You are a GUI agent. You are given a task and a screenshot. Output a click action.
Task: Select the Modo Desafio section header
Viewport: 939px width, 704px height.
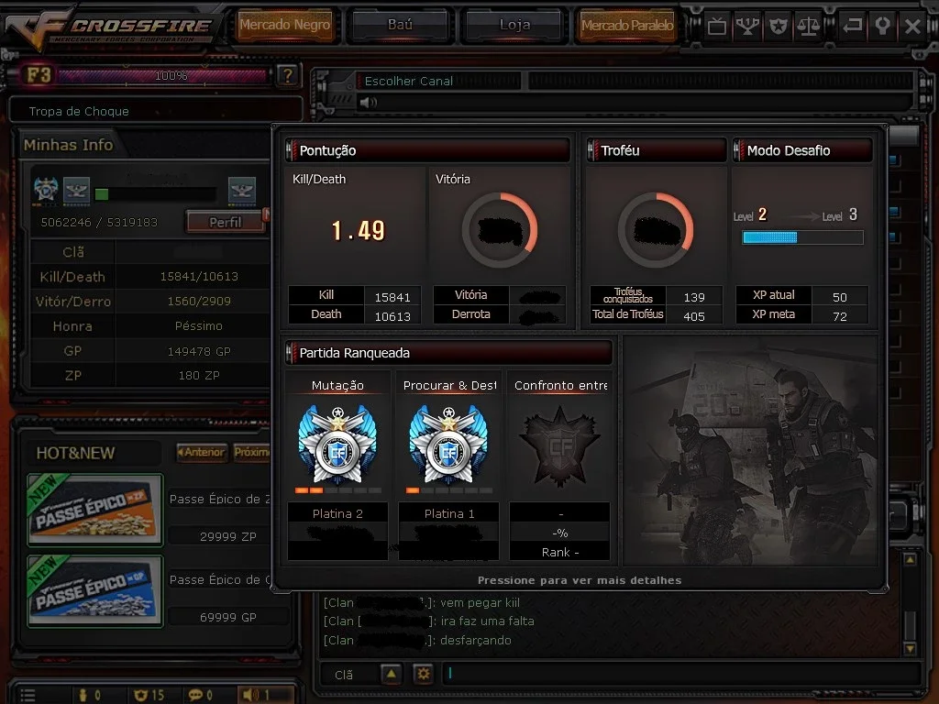(802, 150)
